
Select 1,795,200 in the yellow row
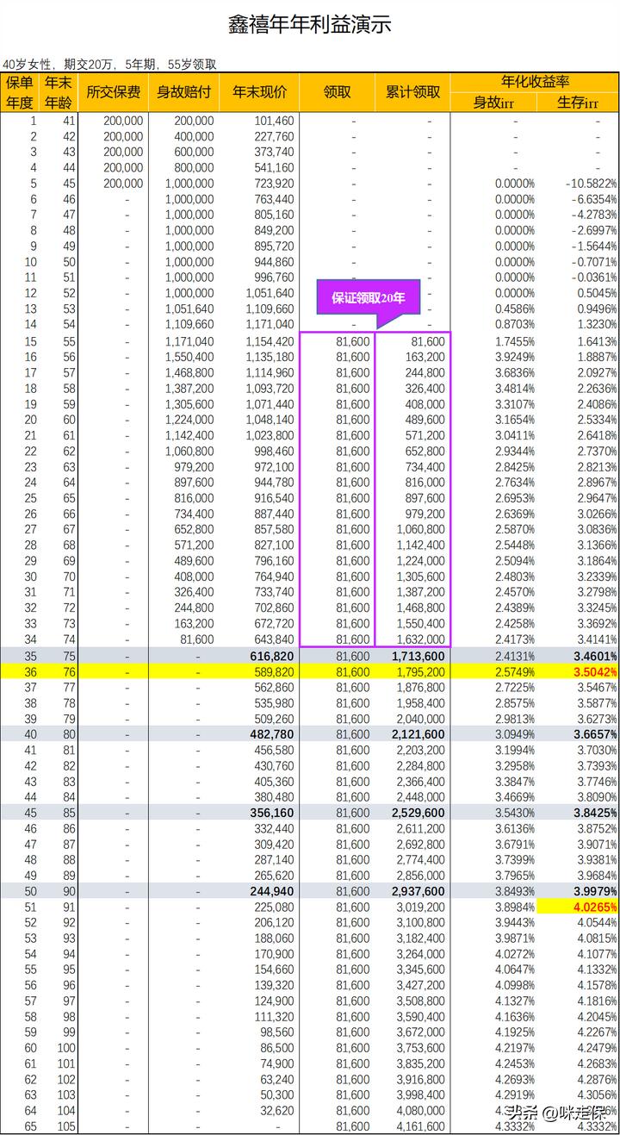(x=420, y=671)
